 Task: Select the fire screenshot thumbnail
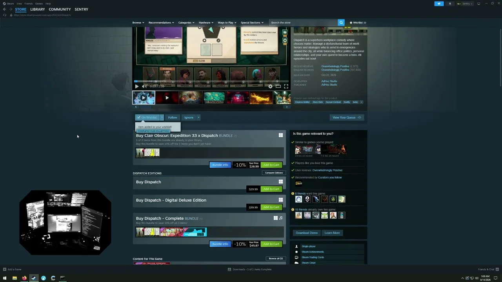(x=261, y=98)
